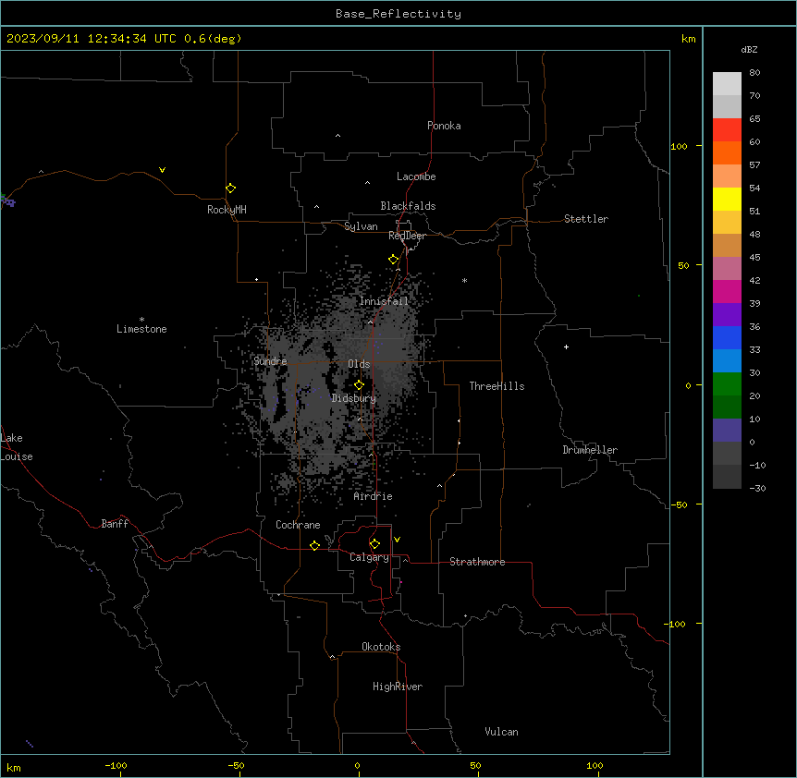Select the Strathmore town label

(477, 562)
